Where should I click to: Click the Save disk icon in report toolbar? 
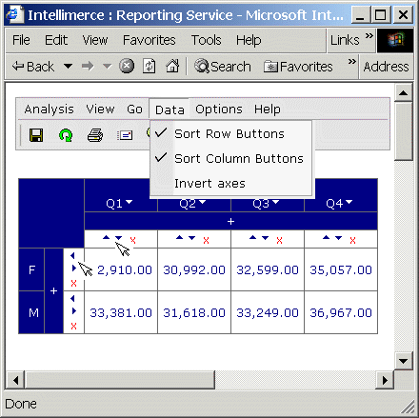36,135
